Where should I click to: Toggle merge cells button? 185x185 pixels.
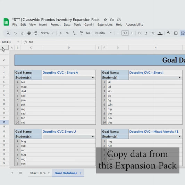[183, 33]
